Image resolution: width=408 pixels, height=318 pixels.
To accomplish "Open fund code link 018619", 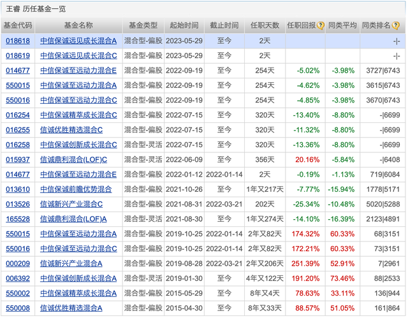I will (x=18, y=55).
